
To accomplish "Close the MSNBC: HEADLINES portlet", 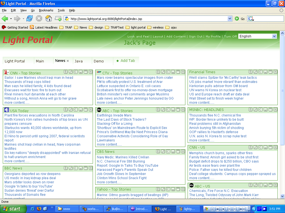I will (276, 110).
